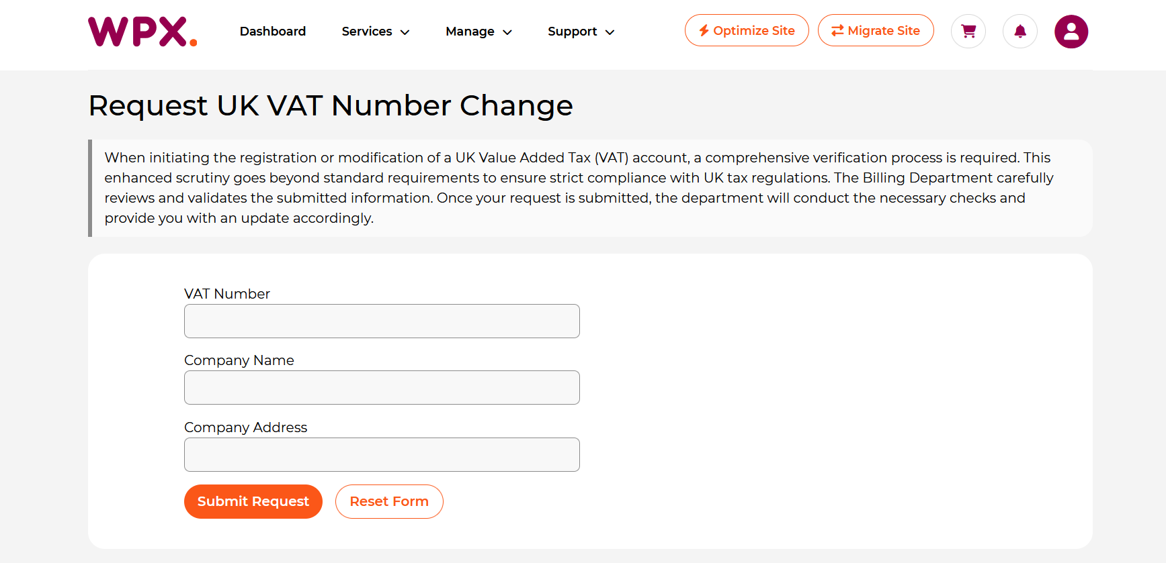Submit the VAT change request

point(253,501)
